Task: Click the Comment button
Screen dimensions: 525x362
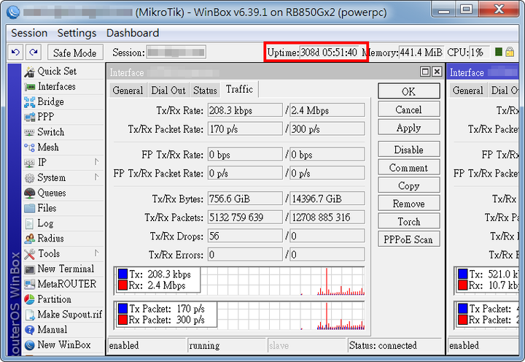Action: pyautogui.click(x=409, y=168)
